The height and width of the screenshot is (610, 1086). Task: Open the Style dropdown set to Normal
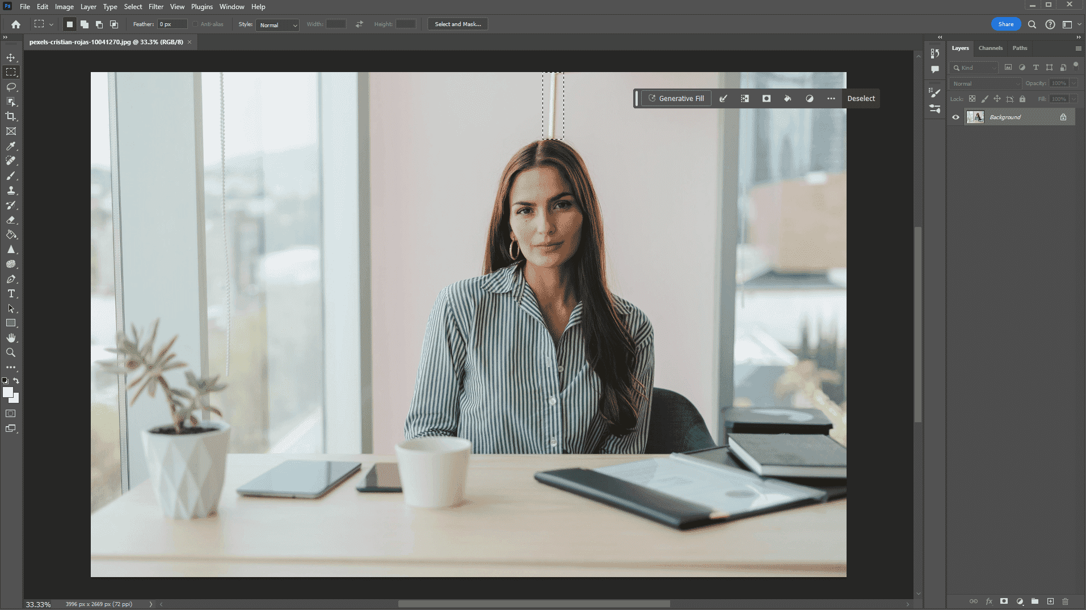coord(277,25)
